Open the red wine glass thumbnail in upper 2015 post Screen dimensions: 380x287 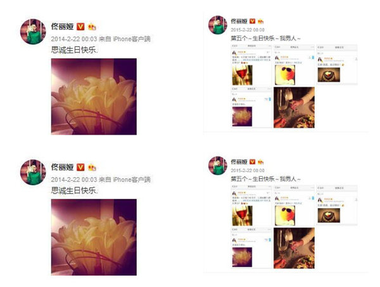(242, 75)
